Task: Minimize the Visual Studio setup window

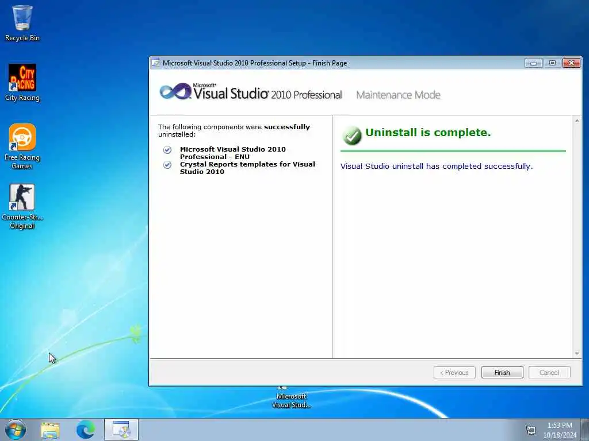Action: (533, 63)
